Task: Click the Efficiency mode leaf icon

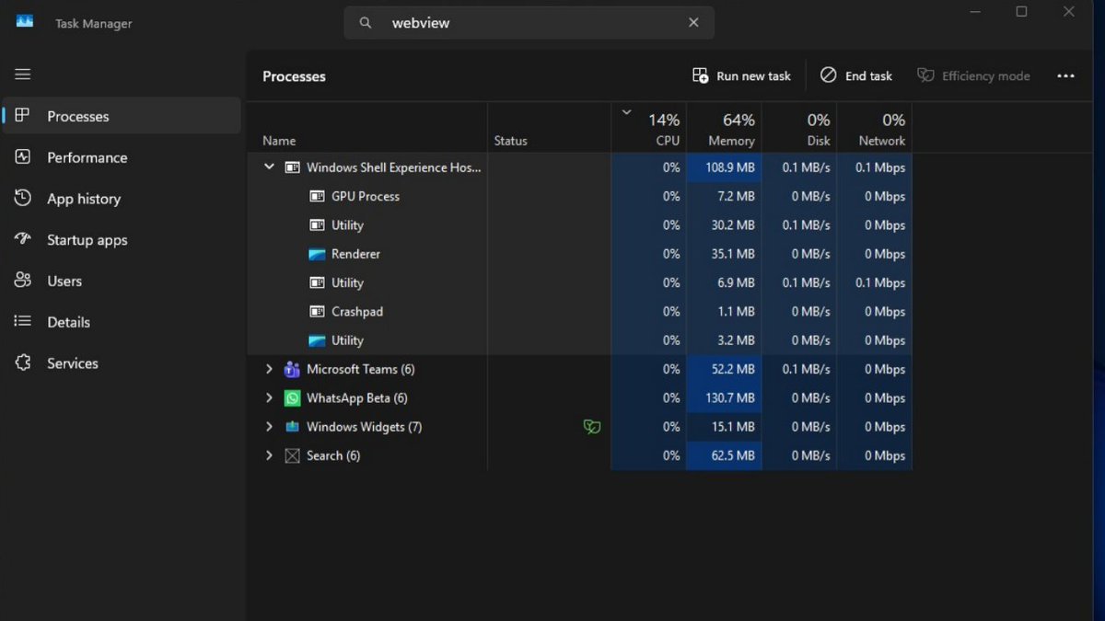Action: click(x=925, y=75)
